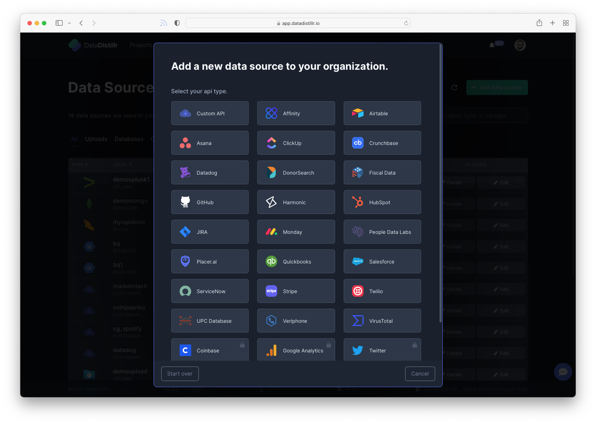Choose the Coinbase logo icon

point(185,351)
